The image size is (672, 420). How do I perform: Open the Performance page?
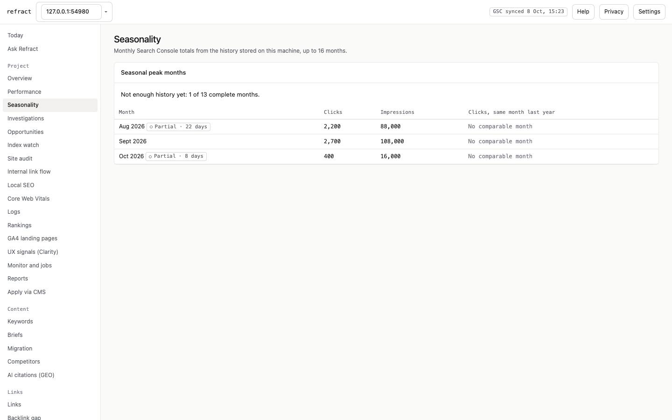click(50, 92)
